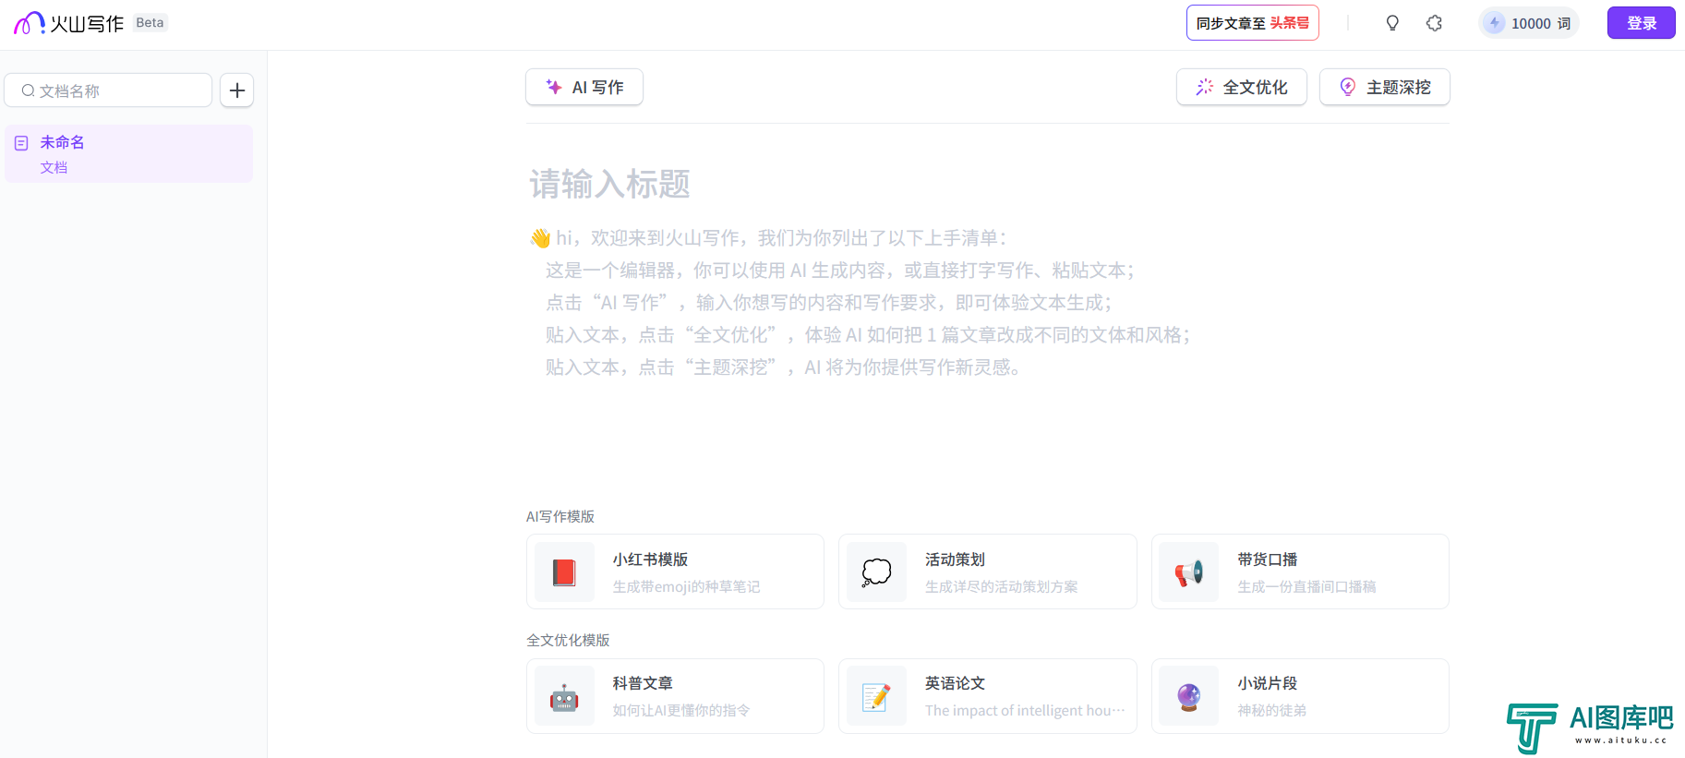
Task: Click 'The impact of intelligent hou…' text
Action: coord(1025,710)
